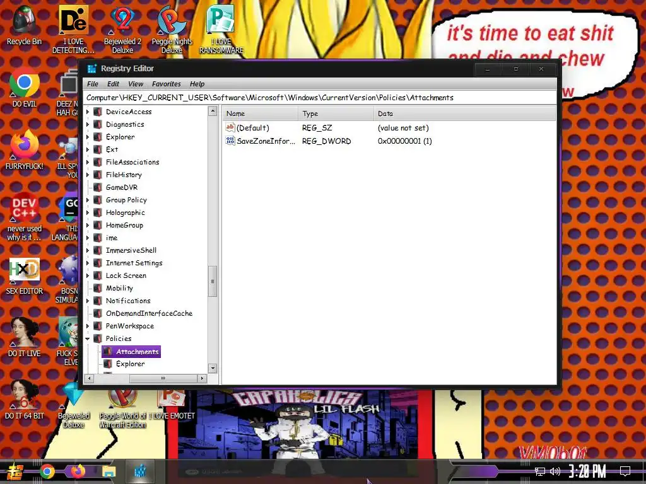Open the Favorites menu
Viewport: 646px width, 484px height.
coord(167,84)
